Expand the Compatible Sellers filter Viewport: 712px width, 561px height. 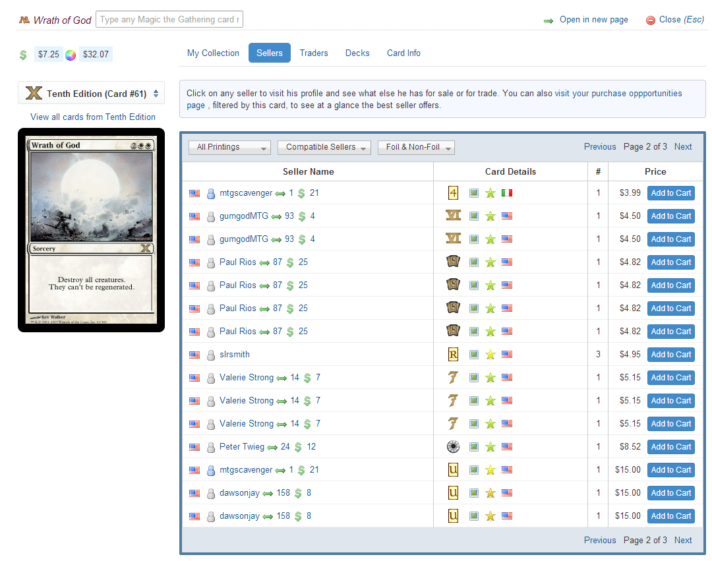(x=324, y=148)
